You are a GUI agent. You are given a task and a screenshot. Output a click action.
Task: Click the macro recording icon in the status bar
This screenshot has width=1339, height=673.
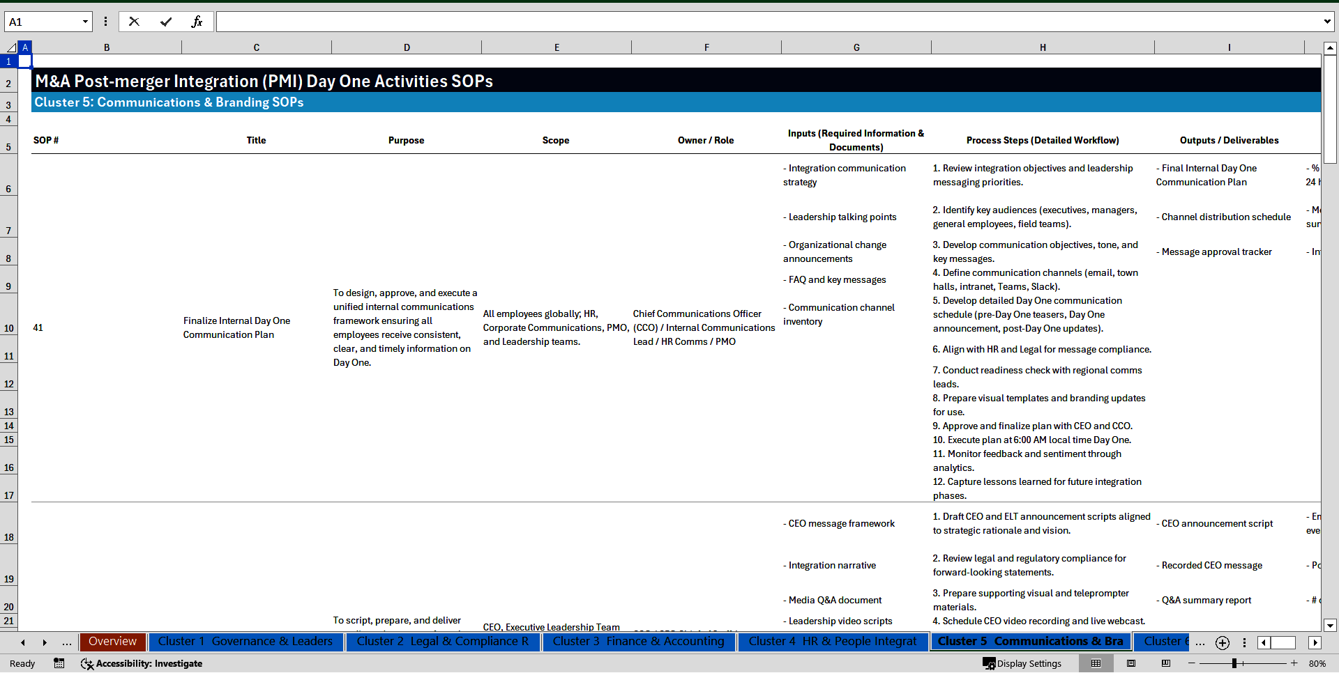pos(59,664)
